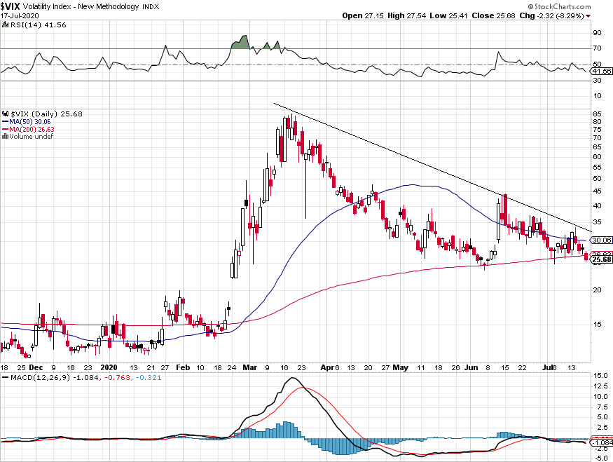
Task: Click the -1.084 MACD value tag
Action: [x=602, y=443]
